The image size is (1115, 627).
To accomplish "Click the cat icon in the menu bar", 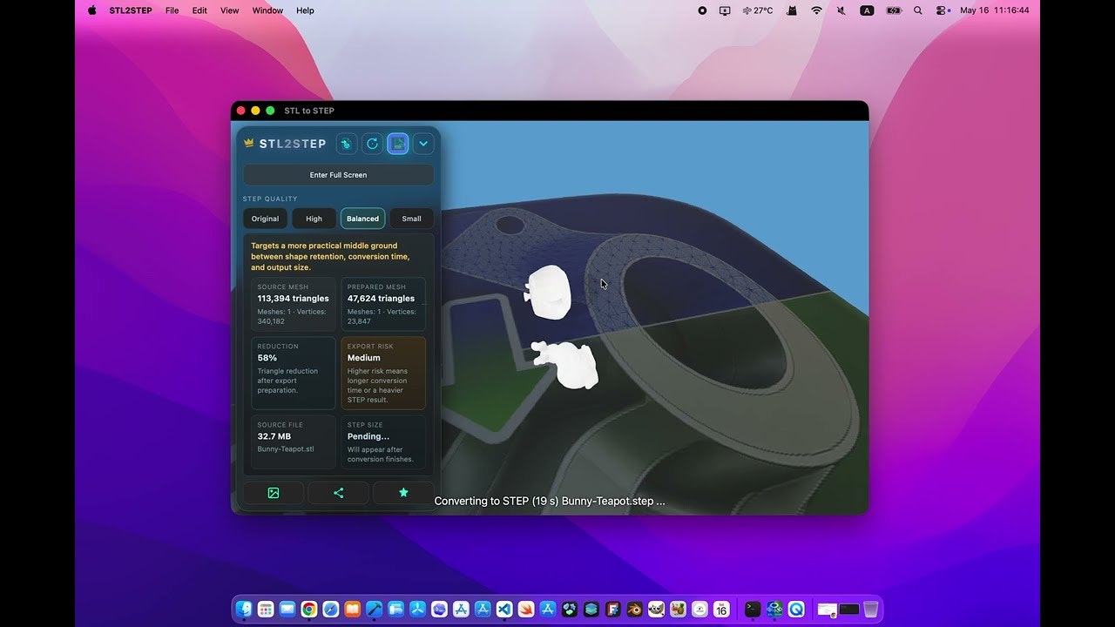I will click(792, 10).
